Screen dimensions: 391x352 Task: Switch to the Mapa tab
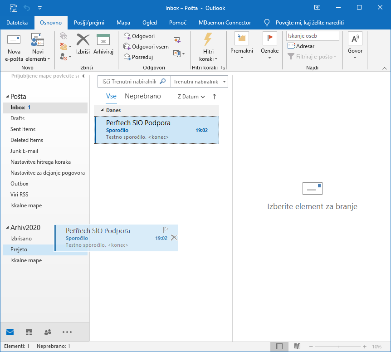(123, 23)
